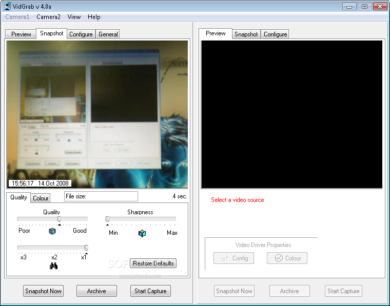Open the Help menu
The width and height of the screenshot is (390, 306).
(x=94, y=17)
